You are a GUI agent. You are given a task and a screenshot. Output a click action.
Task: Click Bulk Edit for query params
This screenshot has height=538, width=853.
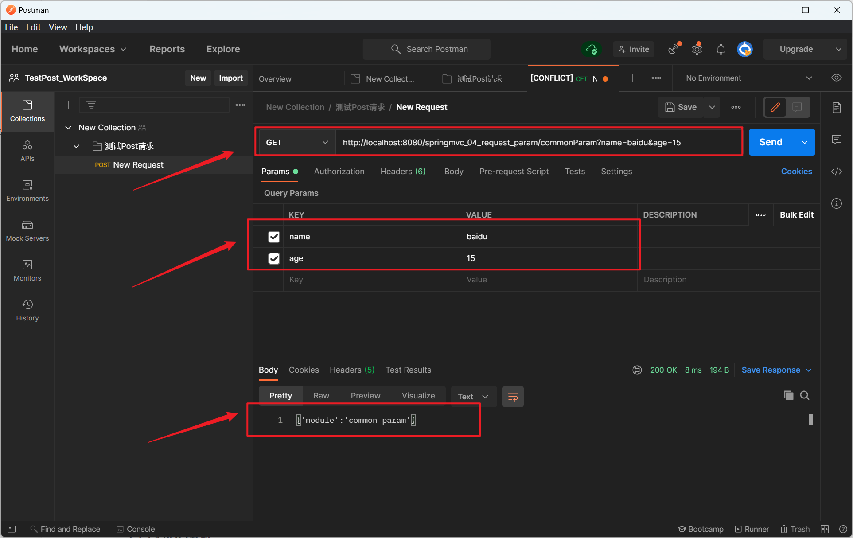click(797, 215)
